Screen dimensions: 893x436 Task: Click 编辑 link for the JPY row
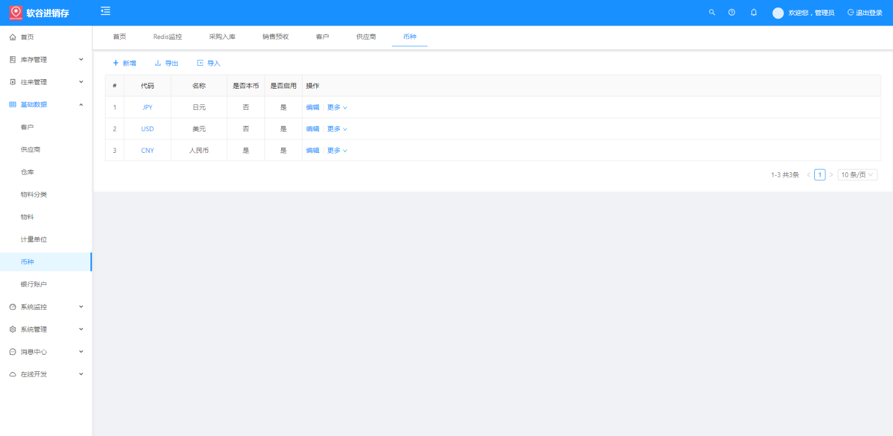313,108
